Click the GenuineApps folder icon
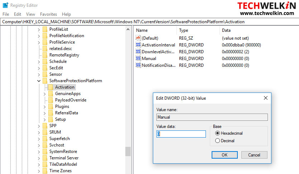Image resolution: width=299 pixels, height=174 pixels. (50, 94)
